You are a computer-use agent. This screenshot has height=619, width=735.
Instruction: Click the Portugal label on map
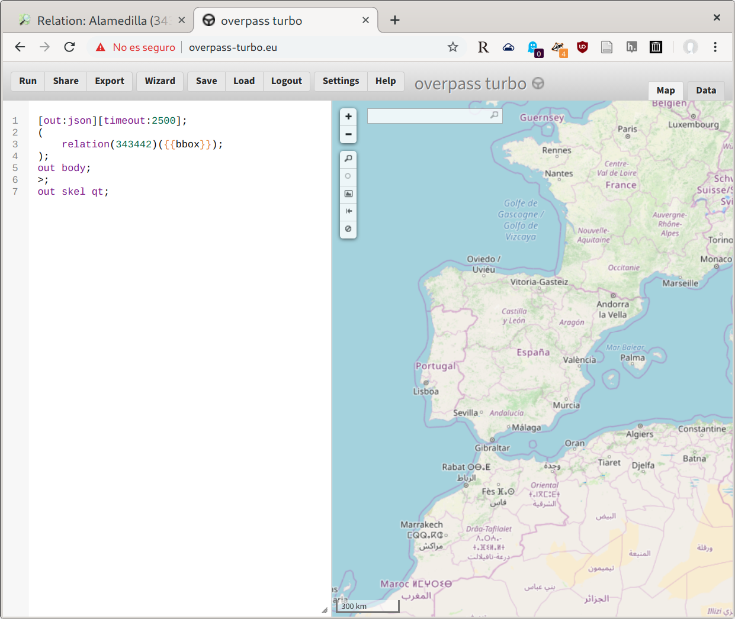pyautogui.click(x=435, y=366)
